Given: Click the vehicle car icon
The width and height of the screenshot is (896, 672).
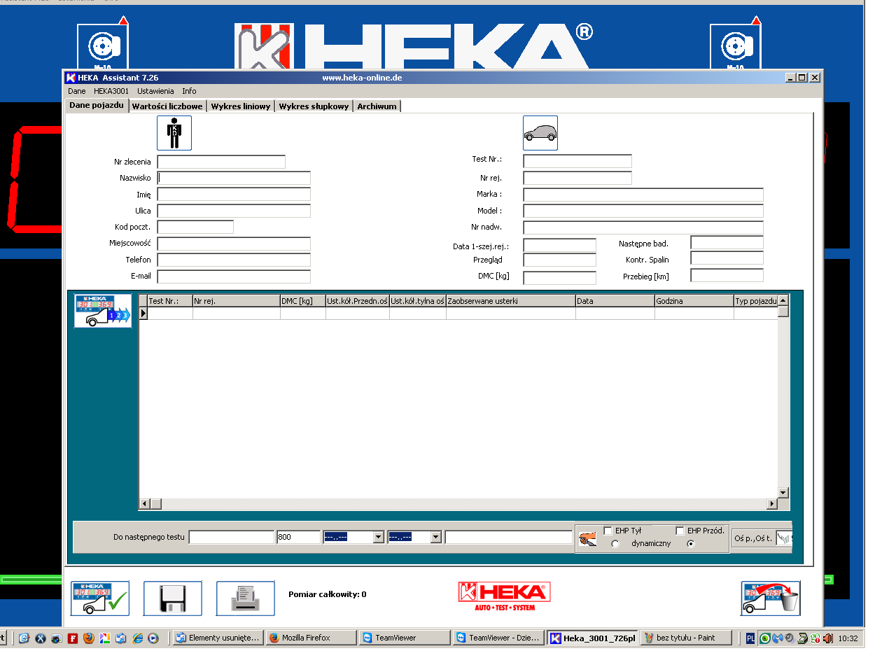Looking at the screenshot, I should [x=540, y=133].
